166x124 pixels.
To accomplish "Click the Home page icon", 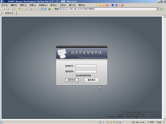I will 37,9.
